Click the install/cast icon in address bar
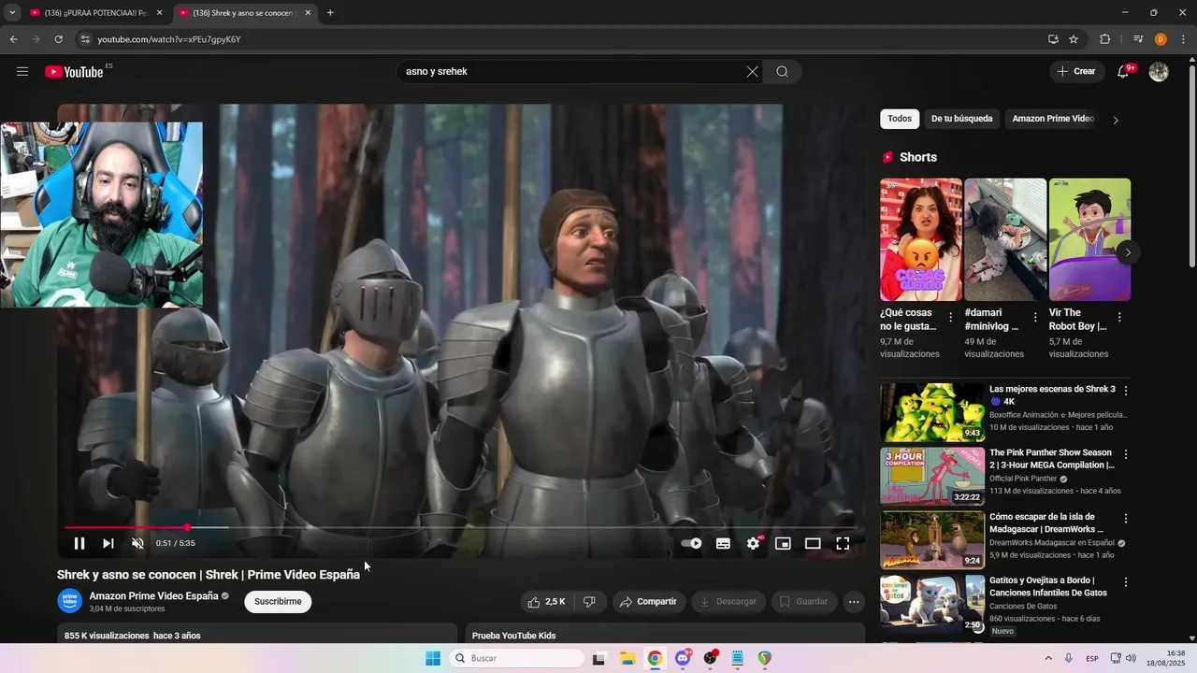Viewport: 1197px width, 673px height. click(x=1053, y=39)
